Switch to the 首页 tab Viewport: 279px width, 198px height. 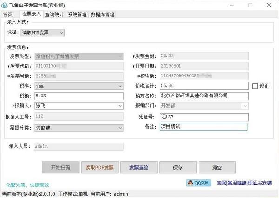[x=8, y=14]
